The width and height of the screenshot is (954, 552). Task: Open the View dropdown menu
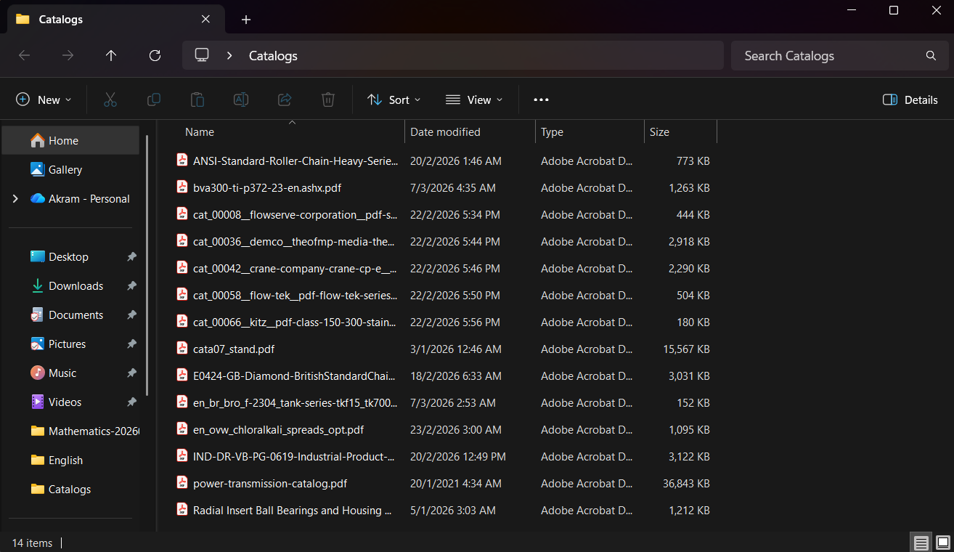(473, 100)
